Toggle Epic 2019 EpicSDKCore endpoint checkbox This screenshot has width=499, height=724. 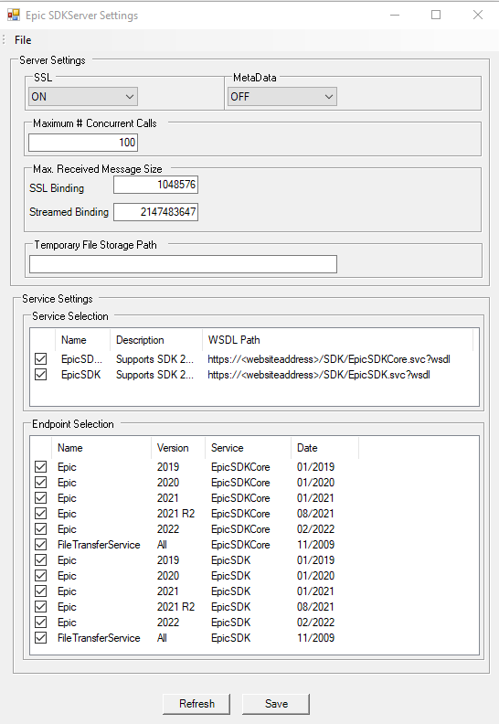coord(40,467)
